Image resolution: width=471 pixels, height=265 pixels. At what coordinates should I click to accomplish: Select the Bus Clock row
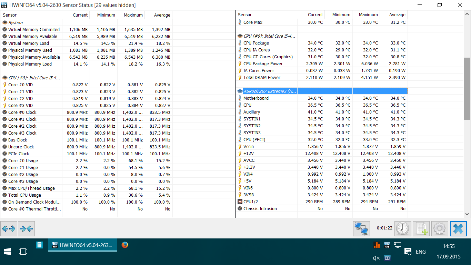coord(87,140)
